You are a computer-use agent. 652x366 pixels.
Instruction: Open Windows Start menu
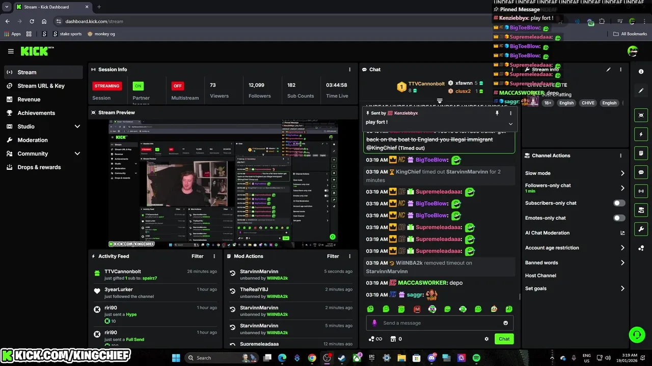pyautogui.click(x=176, y=358)
